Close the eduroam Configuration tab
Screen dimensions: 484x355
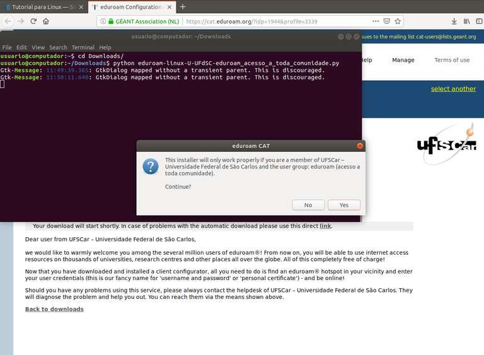tap(170, 7)
